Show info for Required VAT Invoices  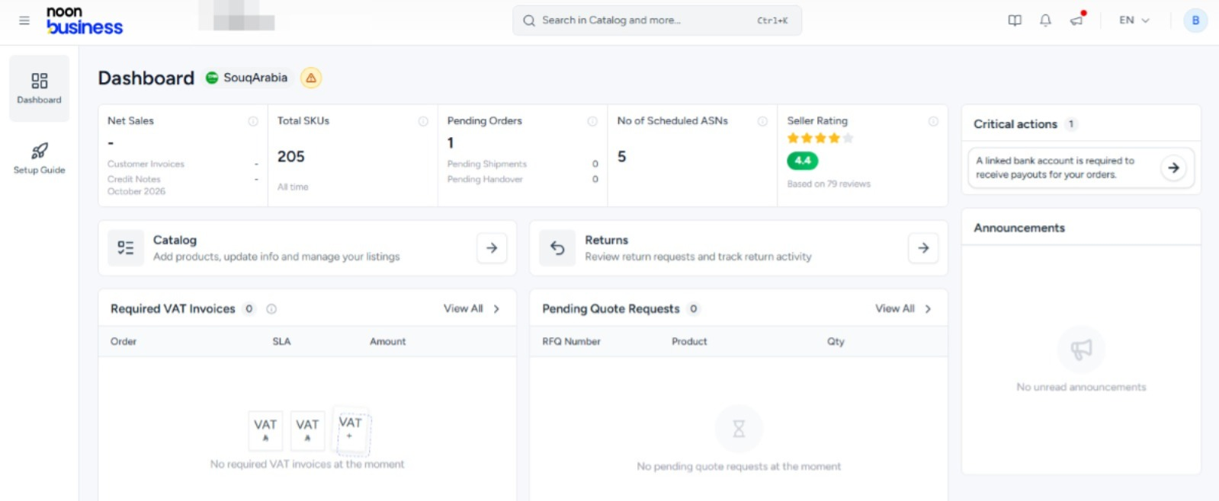coord(271,308)
